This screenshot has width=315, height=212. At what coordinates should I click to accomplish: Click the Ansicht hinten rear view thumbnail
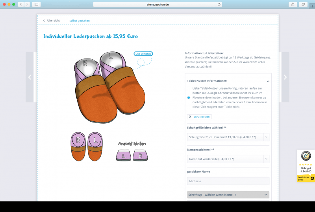coord(132,151)
